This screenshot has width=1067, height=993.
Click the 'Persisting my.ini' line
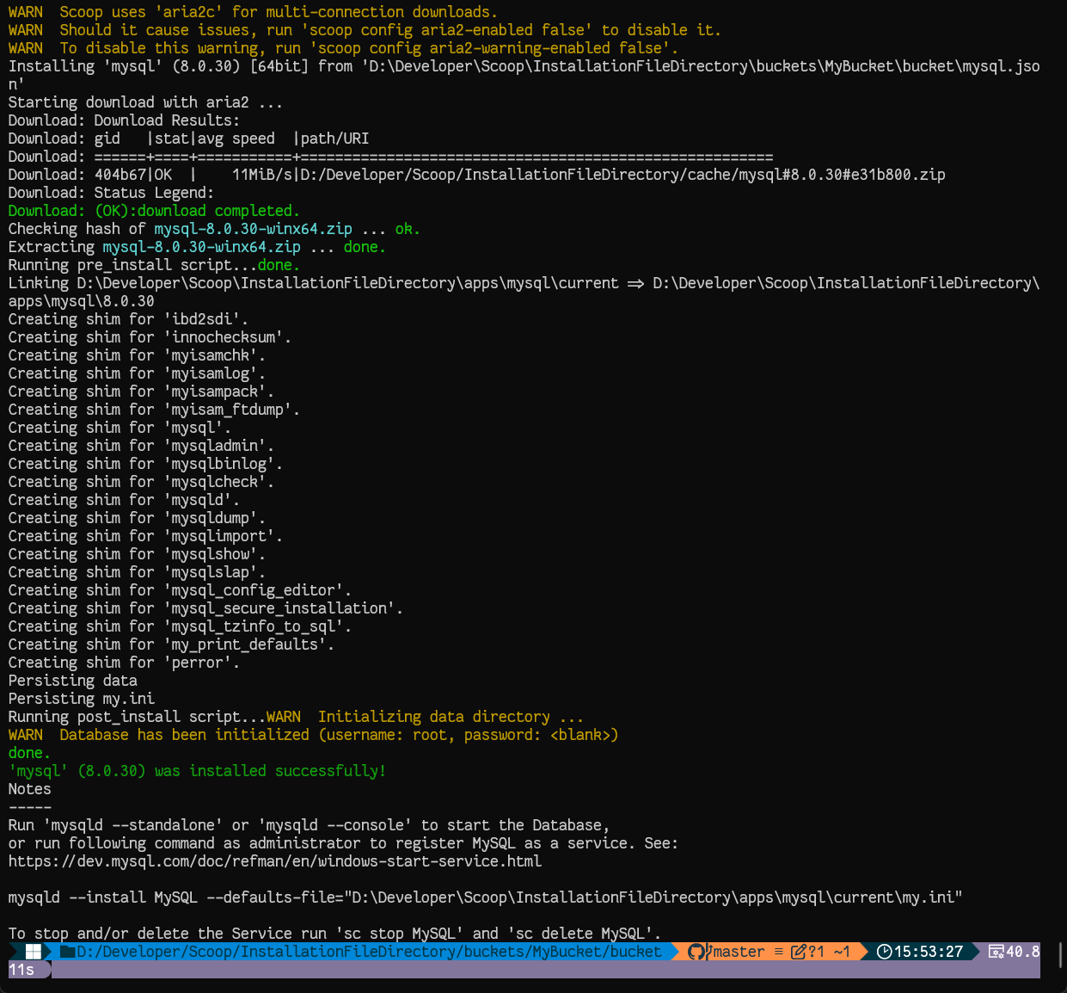click(x=81, y=698)
